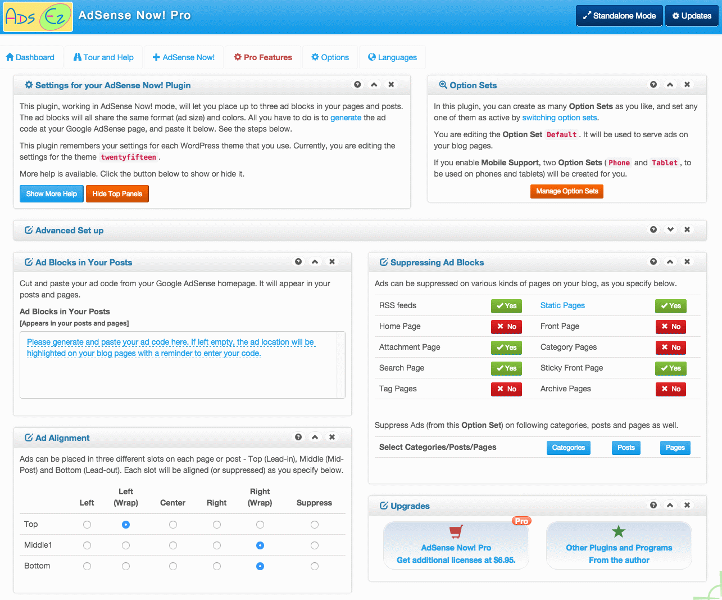The width and height of the screenshot is (722, 600).
Task: Toggle Archive Pages suppression No
Action: (671, 389)
